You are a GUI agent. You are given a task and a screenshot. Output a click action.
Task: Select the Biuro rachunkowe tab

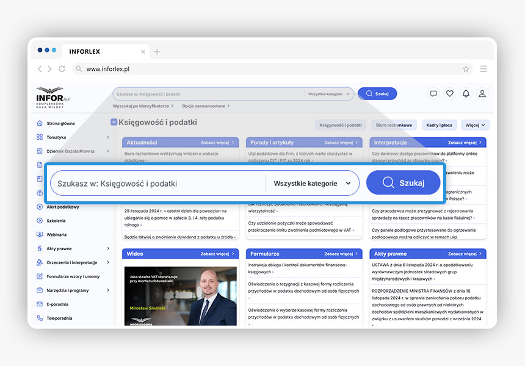tap(394, 125)
